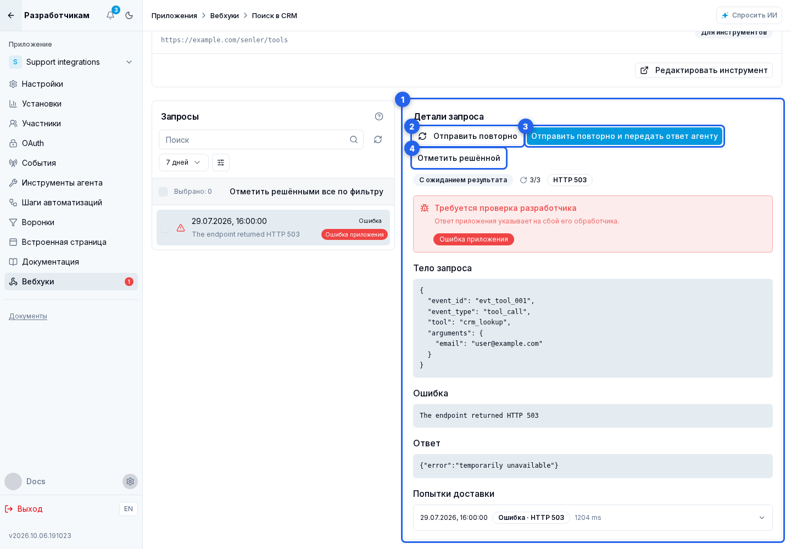Open the 7 дней period dropdown
Viewport: 791px width, 549px height.
183,163
